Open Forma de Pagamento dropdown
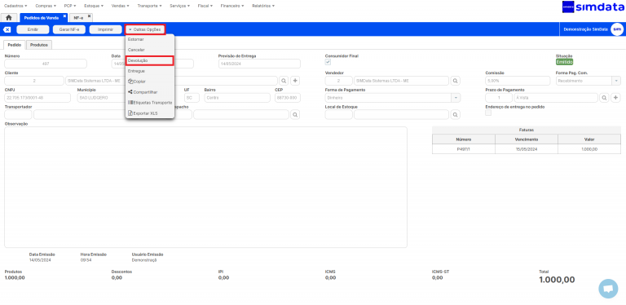626x305 pixels. [x=456, y=98]
